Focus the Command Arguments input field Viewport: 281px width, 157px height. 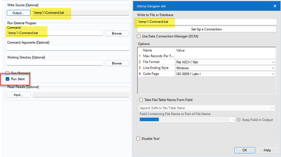(68, 48)
